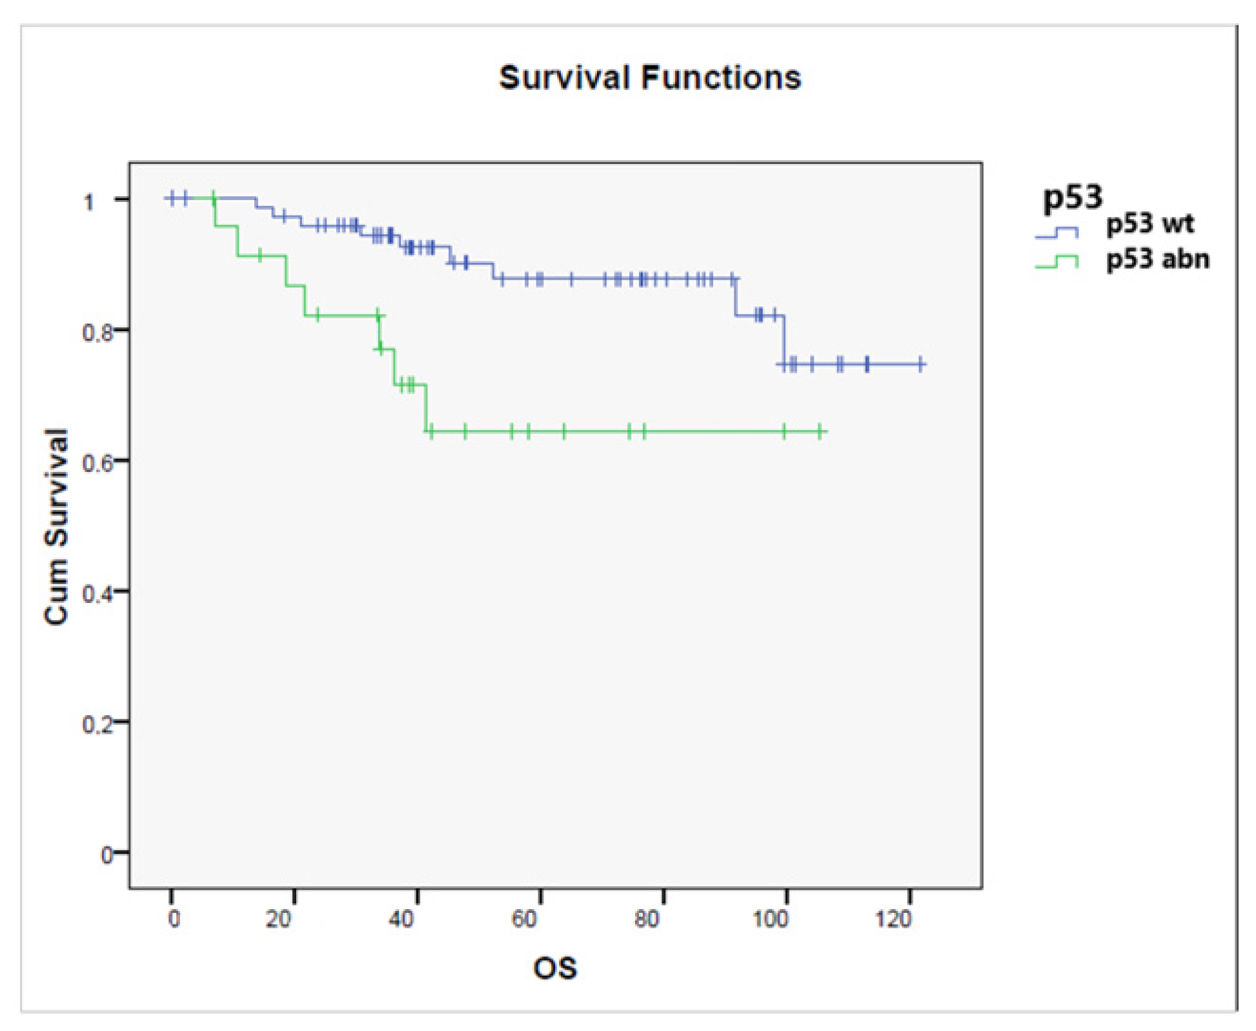Click the y-axis tick label 0.6
1256x1031 pixels.
tap(97, 464)
